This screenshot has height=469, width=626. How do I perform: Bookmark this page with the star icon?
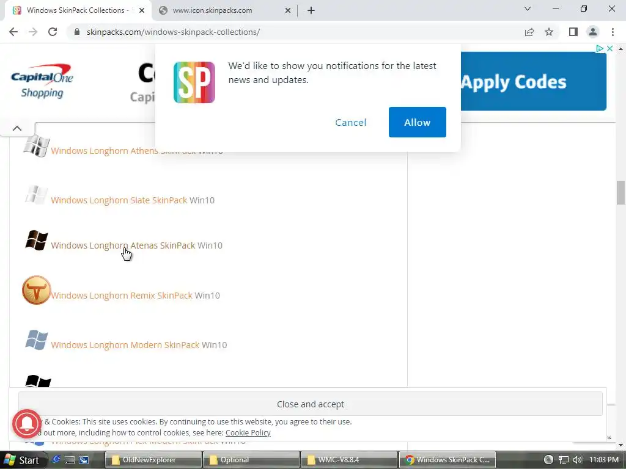tap(549, 32)
